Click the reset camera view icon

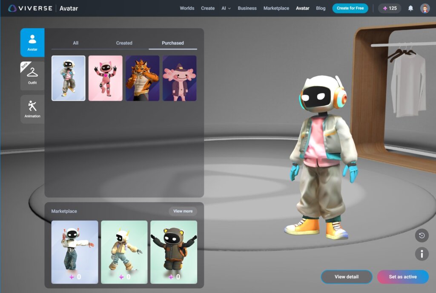click(421, 235)
